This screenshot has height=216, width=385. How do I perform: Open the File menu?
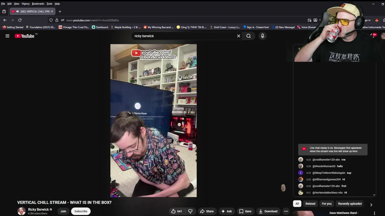[3, 4]
